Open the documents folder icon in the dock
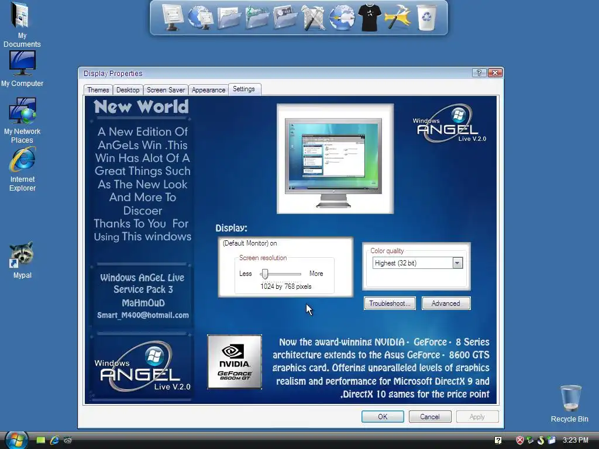The height and width of the screenshot is (449, 599). pos(229,18)
